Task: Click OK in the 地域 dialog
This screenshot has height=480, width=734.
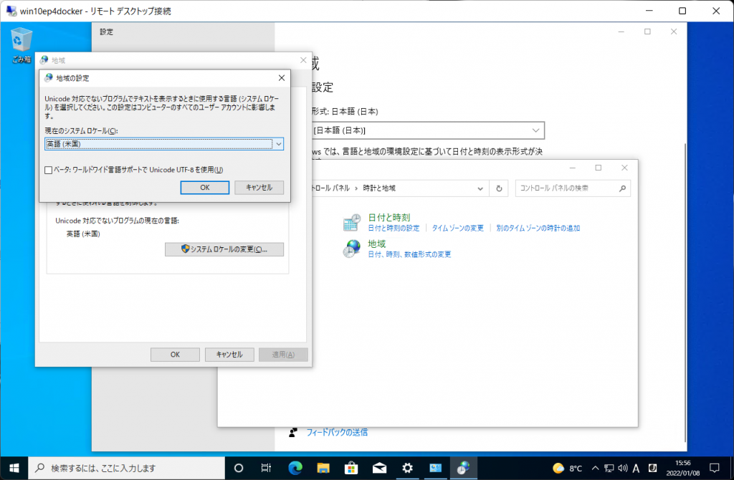Action: pos(175,355)
